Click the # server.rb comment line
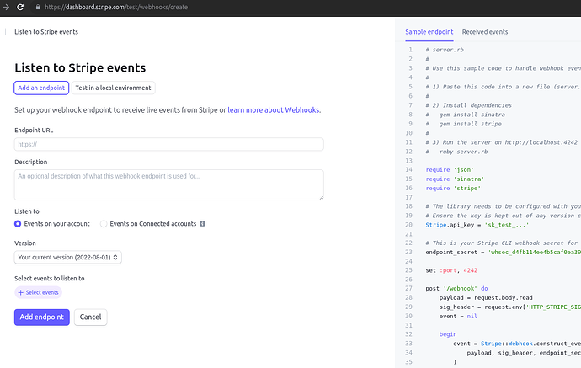581x368 pixels. click(x=445, y=50)
